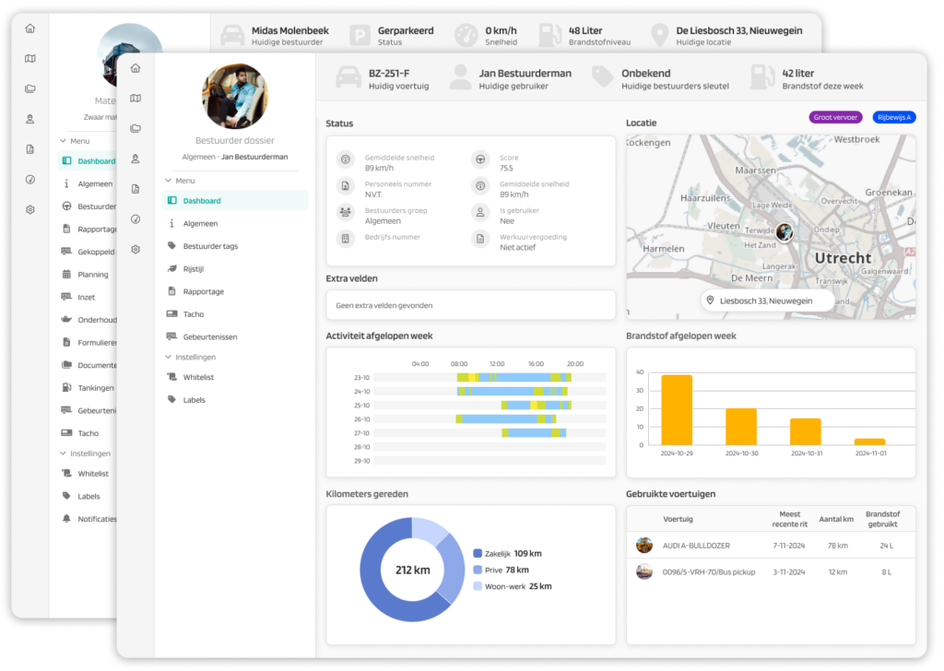This screenshot has height=671, width=944.
Task: Open the map icon in front window sidebar
Action: [136, 98]
